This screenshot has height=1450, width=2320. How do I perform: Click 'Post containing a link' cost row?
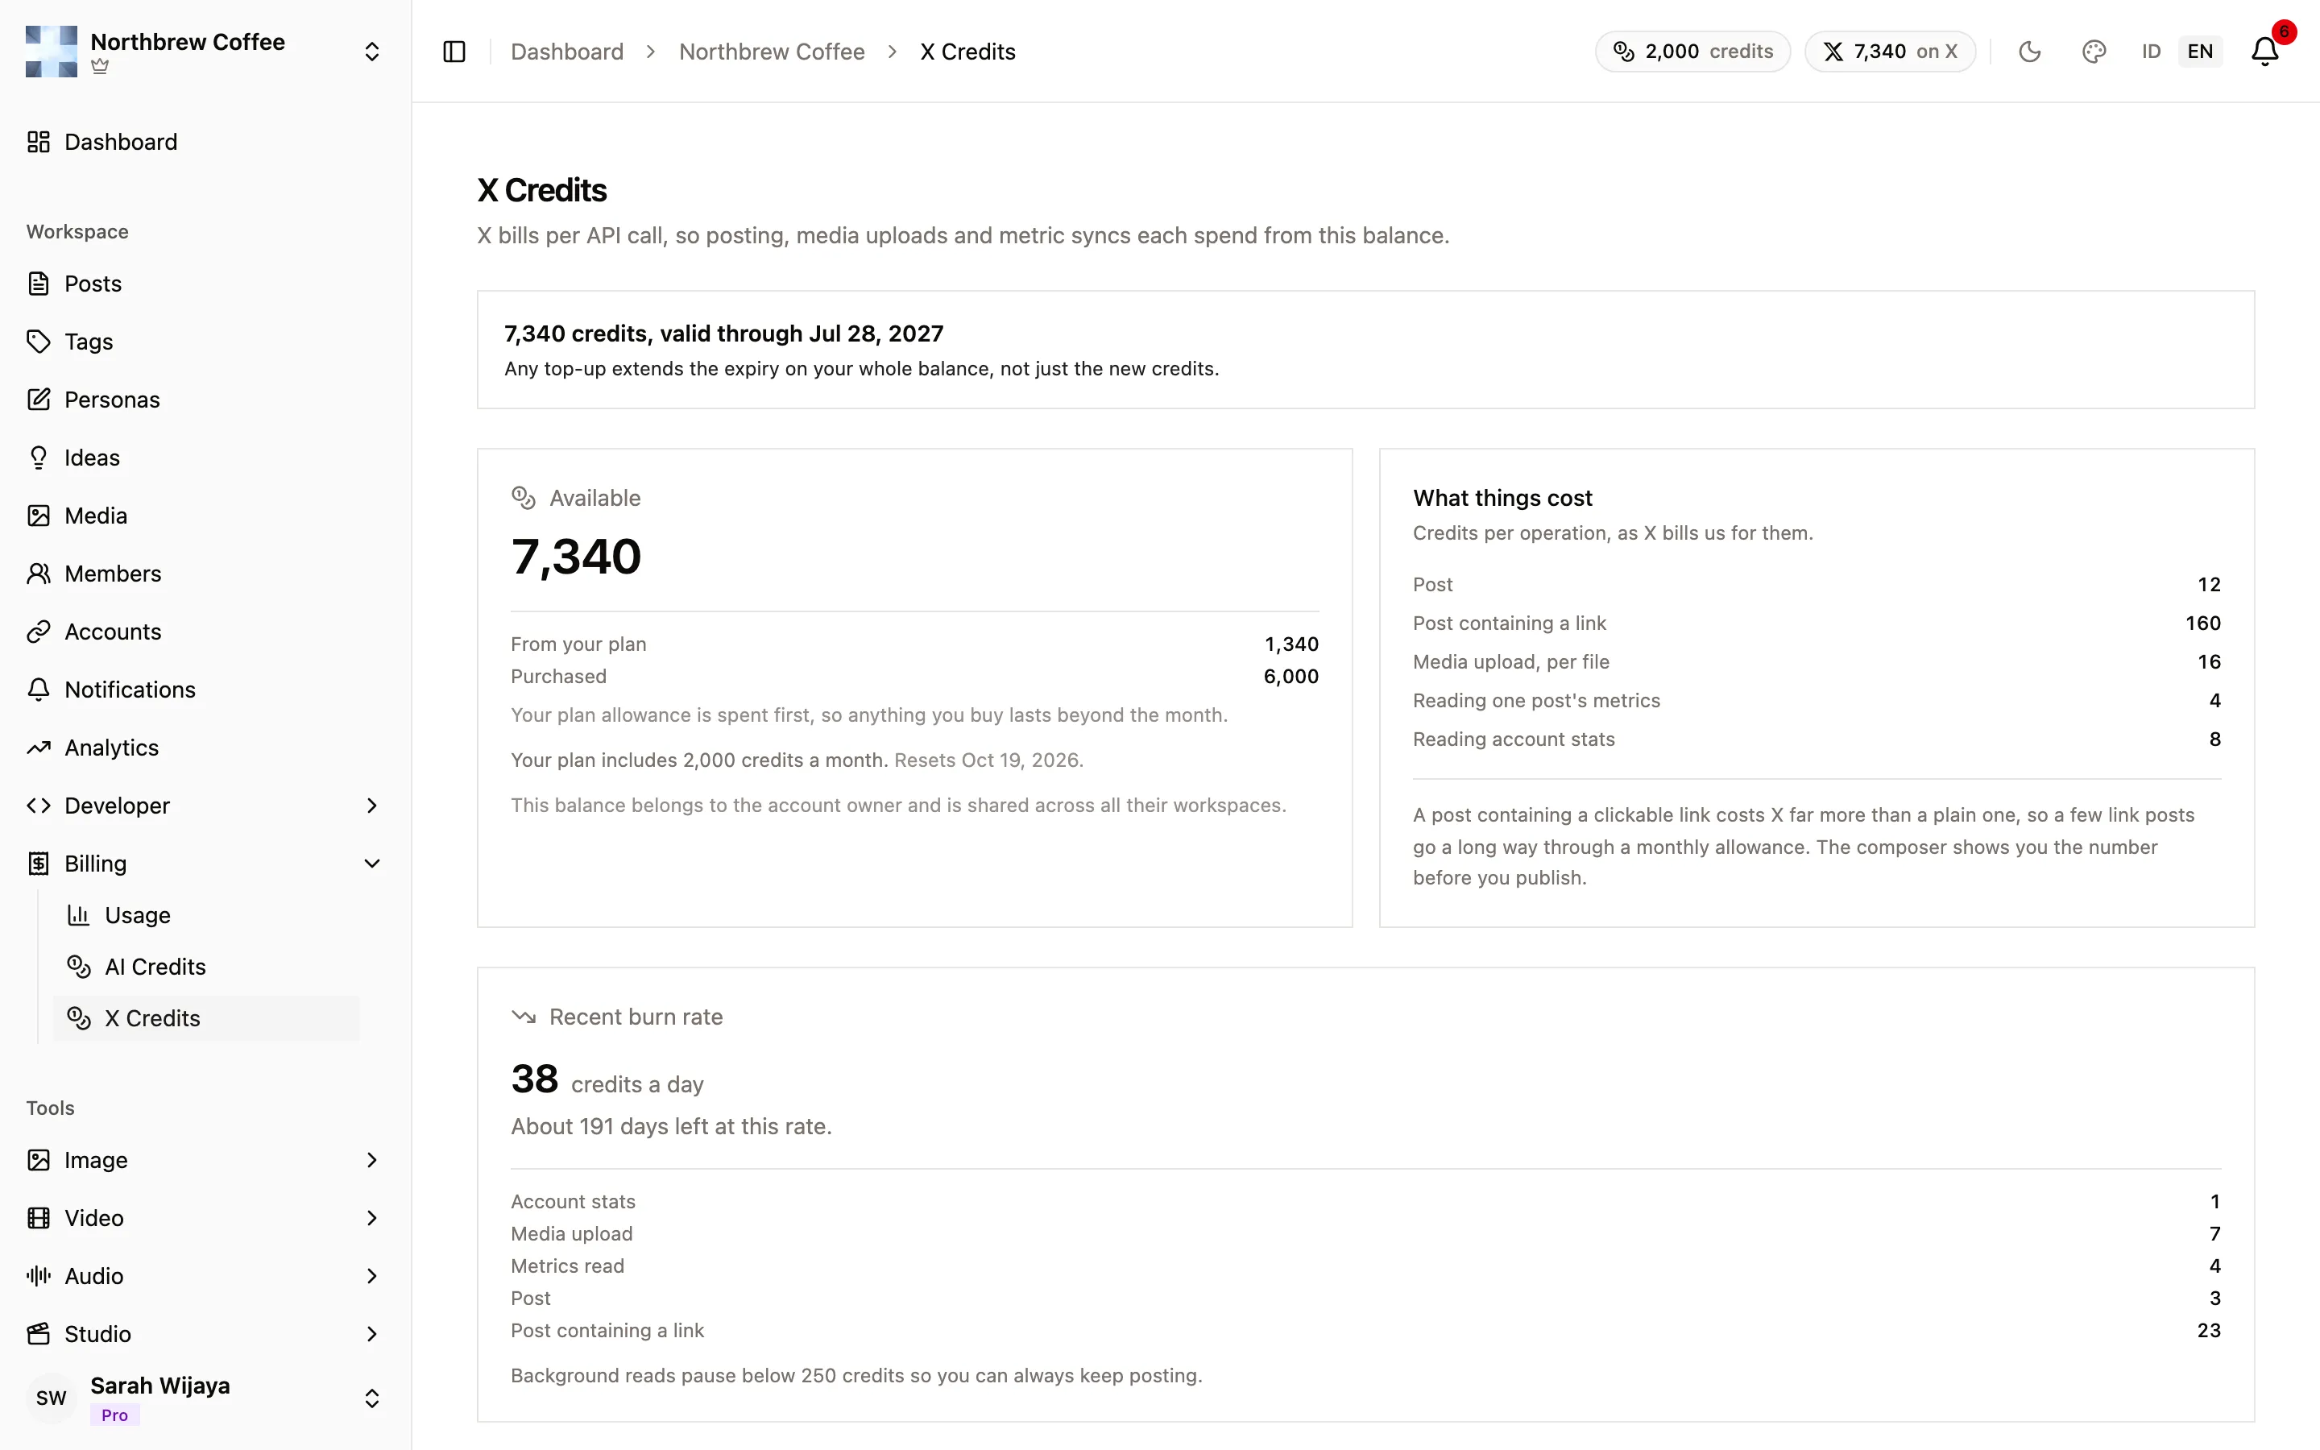point(1817,623)
